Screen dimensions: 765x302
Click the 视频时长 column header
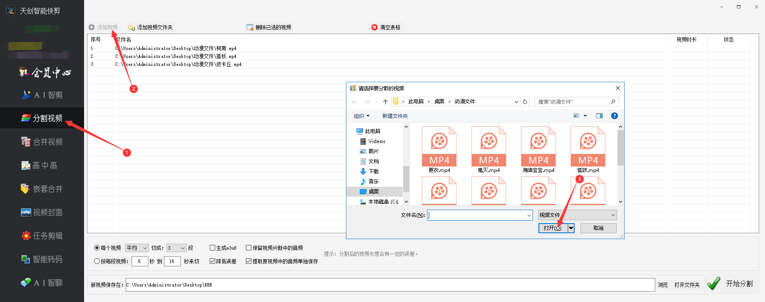pos(686,39)
